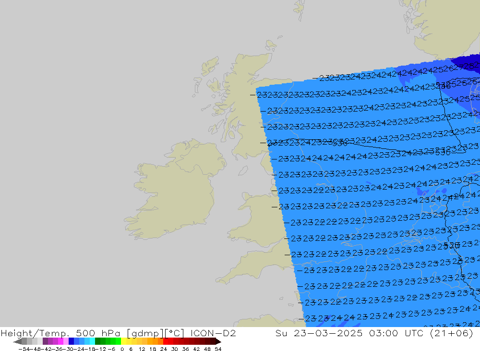Pick the dark blue swatch in the legend
Screen dimensions: 480x351
click(x=72, y=341)
